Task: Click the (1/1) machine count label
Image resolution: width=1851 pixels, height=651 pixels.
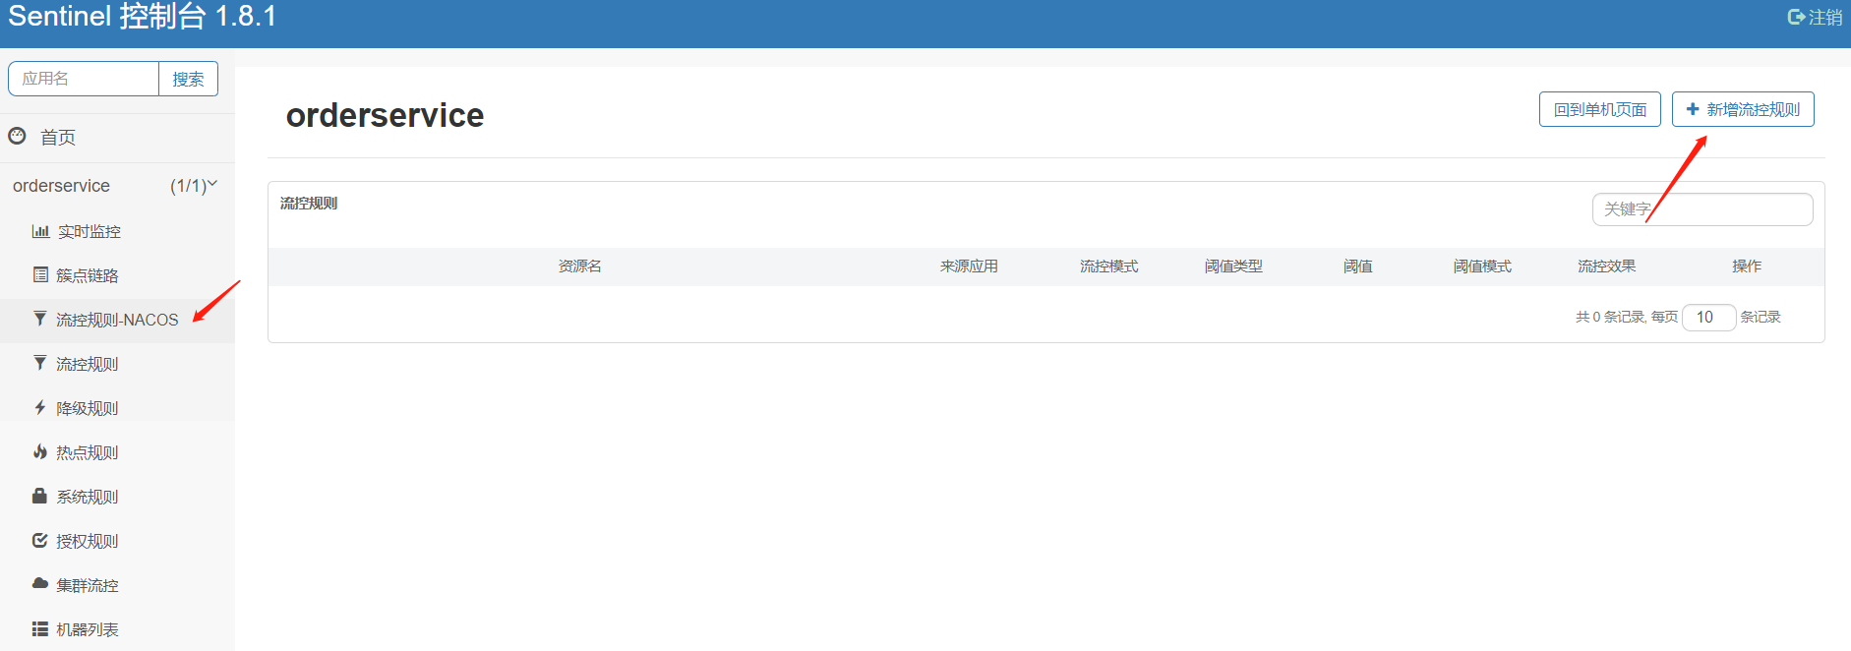Action: point(188,186)
